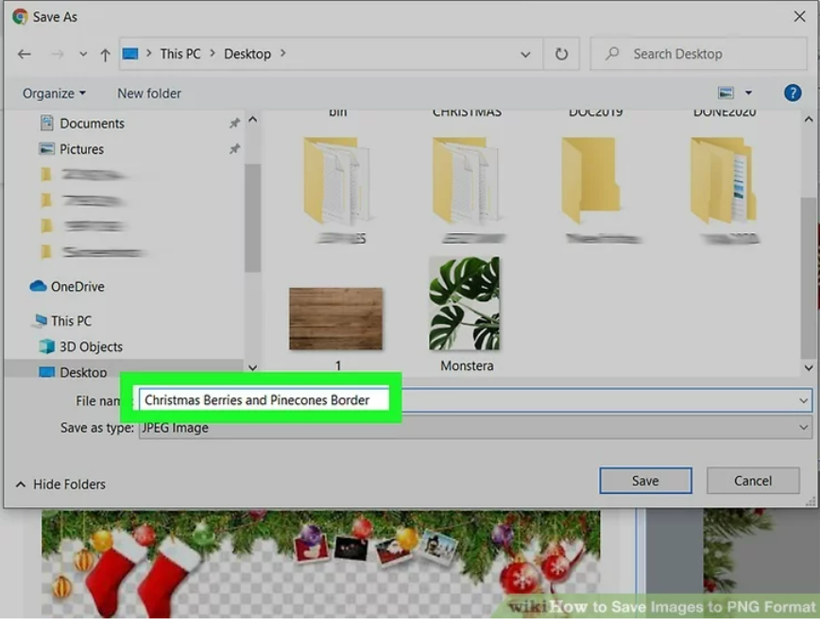This screenshot has height=626, width=820.
Task: Open the address bar history dropdown
Action: (x=525, y=55)
